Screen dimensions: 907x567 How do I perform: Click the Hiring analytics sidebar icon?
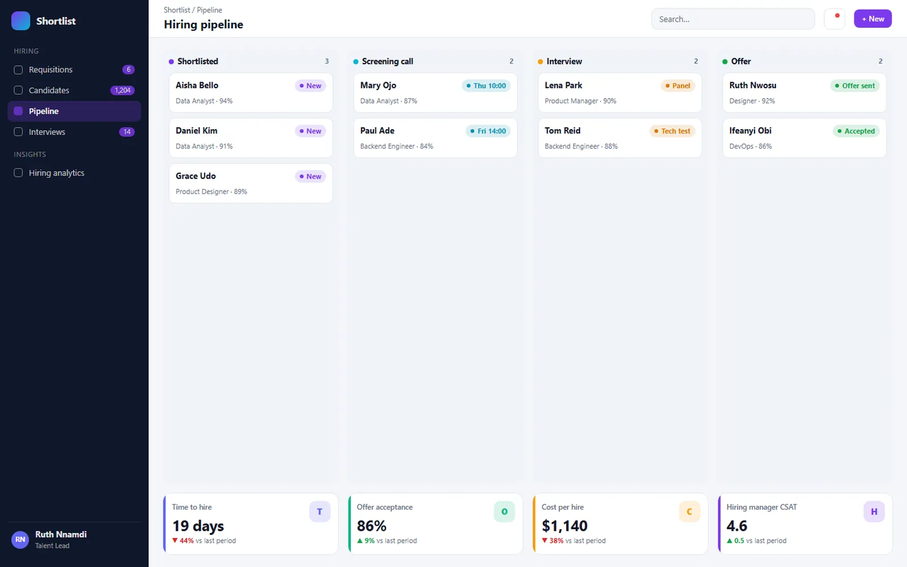[18, 173]
